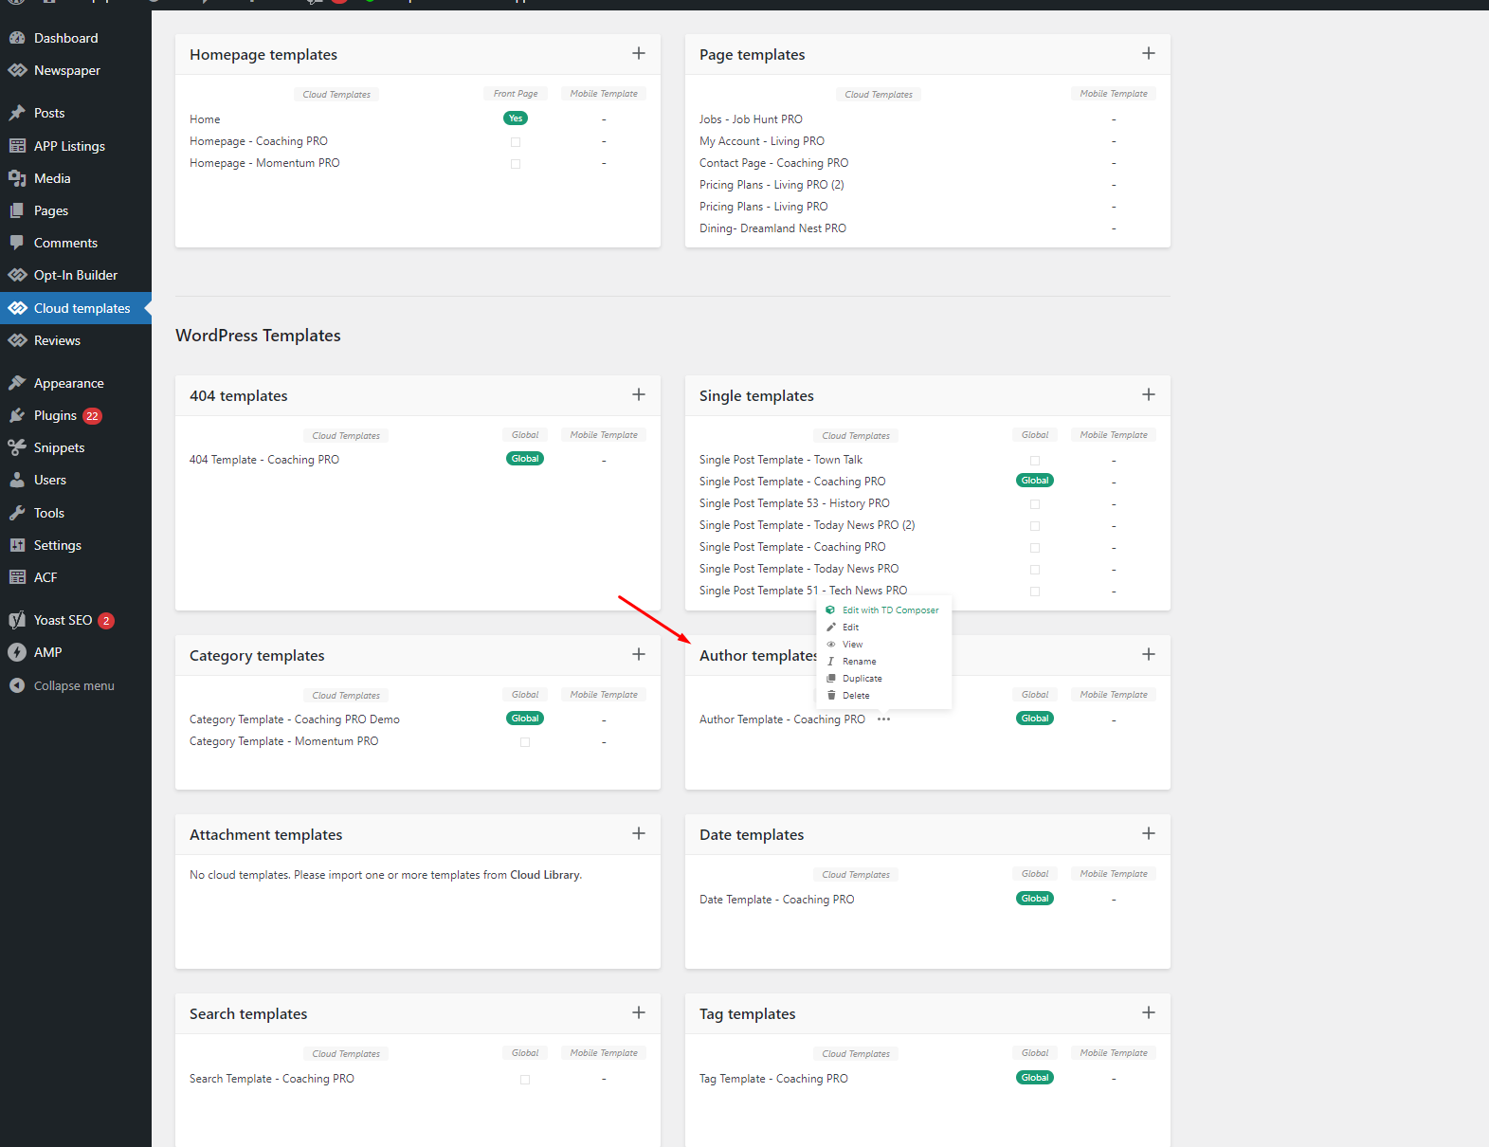The height and width of the screenshot is (1147, 1489).
Task: Toggle Global badge for 404 Template - Coaching PRO
Action: (x=525, y=459)
